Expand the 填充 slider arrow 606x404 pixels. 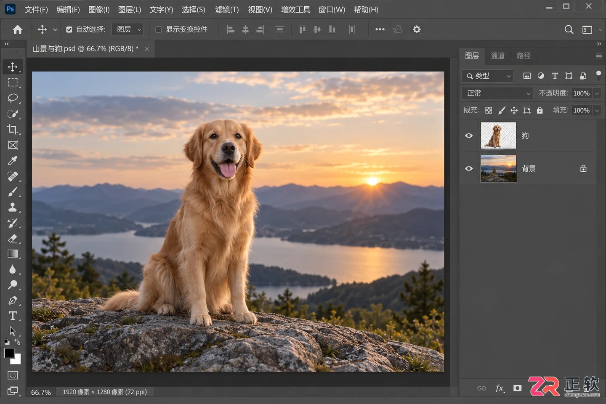click(x=597, y=110)
